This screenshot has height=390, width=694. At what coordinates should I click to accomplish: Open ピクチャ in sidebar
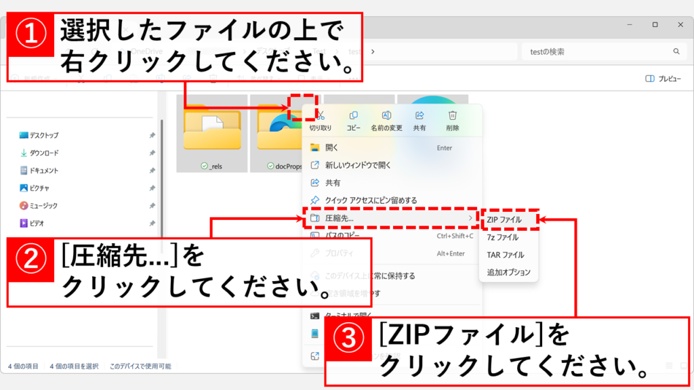point(34,188)
